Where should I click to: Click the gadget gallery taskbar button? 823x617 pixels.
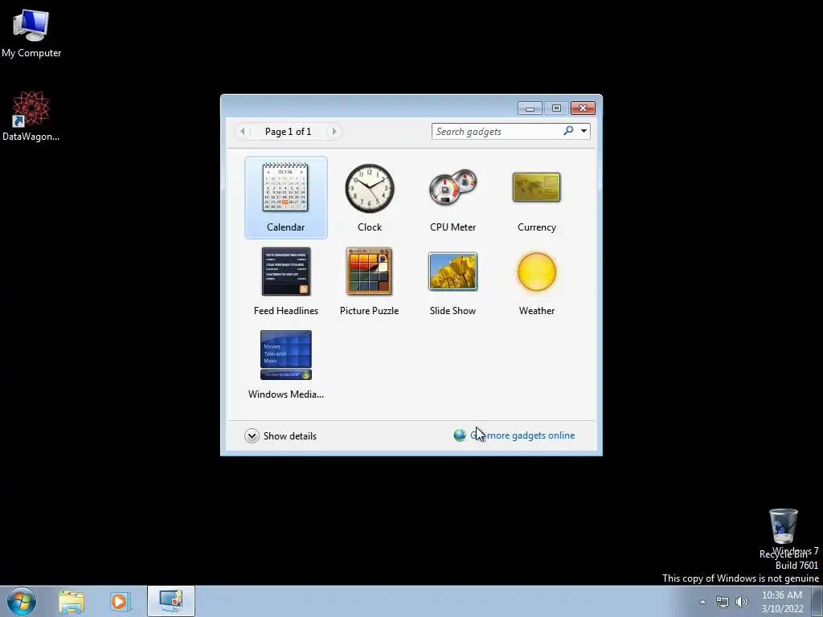(x=171, y=601)
